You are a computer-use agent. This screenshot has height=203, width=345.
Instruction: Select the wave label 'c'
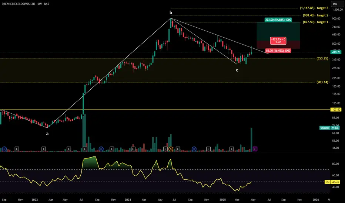pyautogui.click(x=237, y=70)
